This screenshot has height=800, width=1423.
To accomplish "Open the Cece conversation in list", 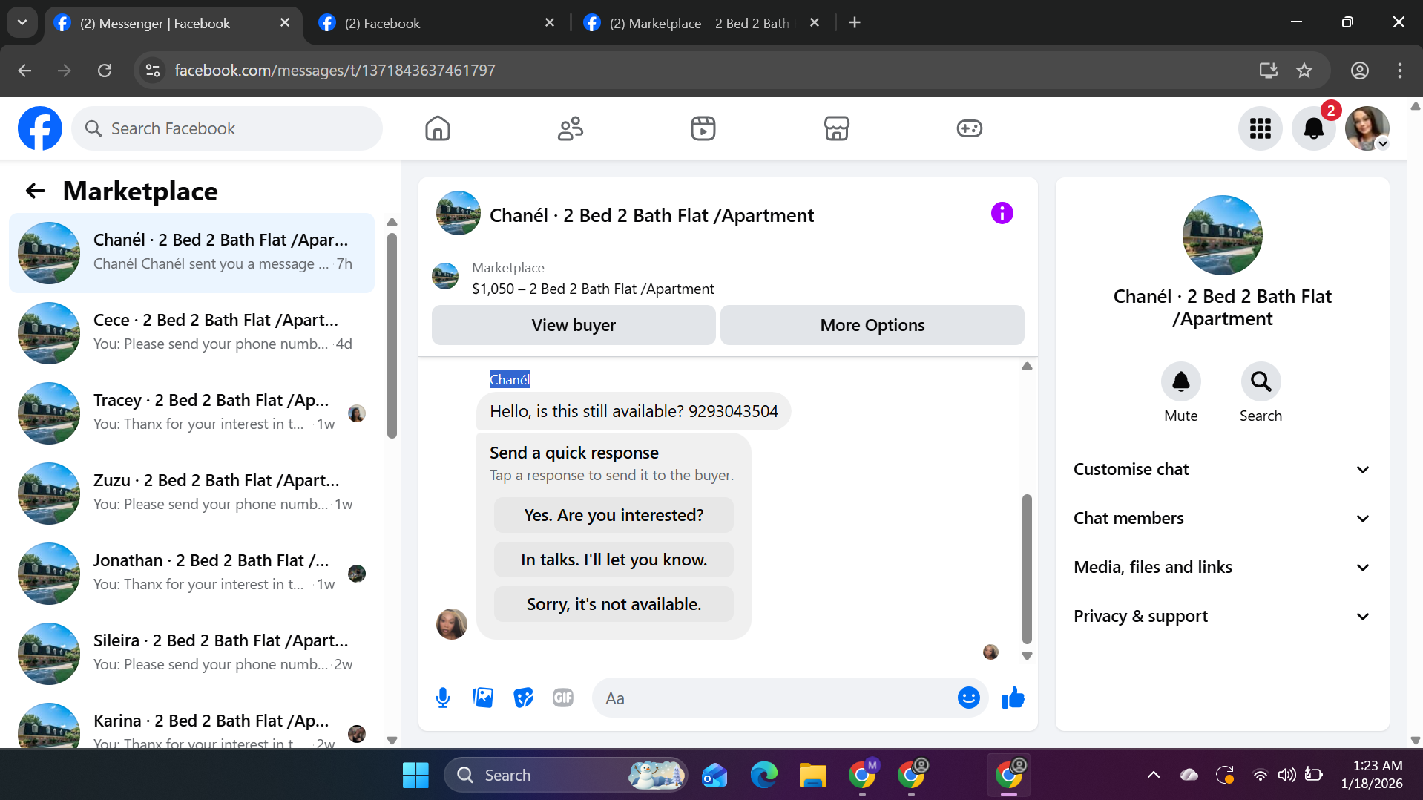I will pos(191,333).
